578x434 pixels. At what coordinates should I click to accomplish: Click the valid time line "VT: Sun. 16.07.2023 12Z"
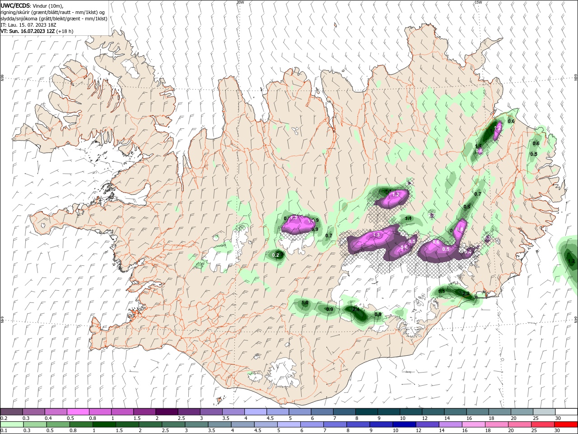coord(28,31)
